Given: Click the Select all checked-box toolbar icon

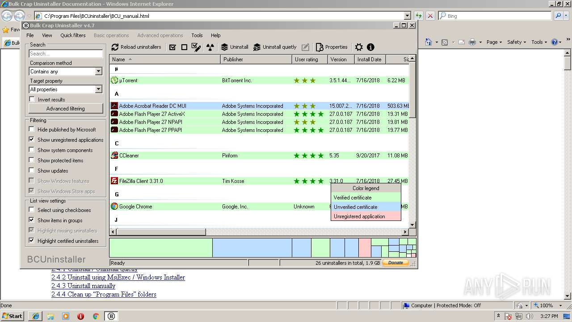Looking at the screenshot, I should click(x=172, y=47).
